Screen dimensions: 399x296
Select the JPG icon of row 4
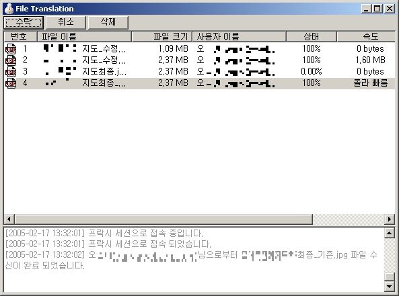tap(11, 83)
